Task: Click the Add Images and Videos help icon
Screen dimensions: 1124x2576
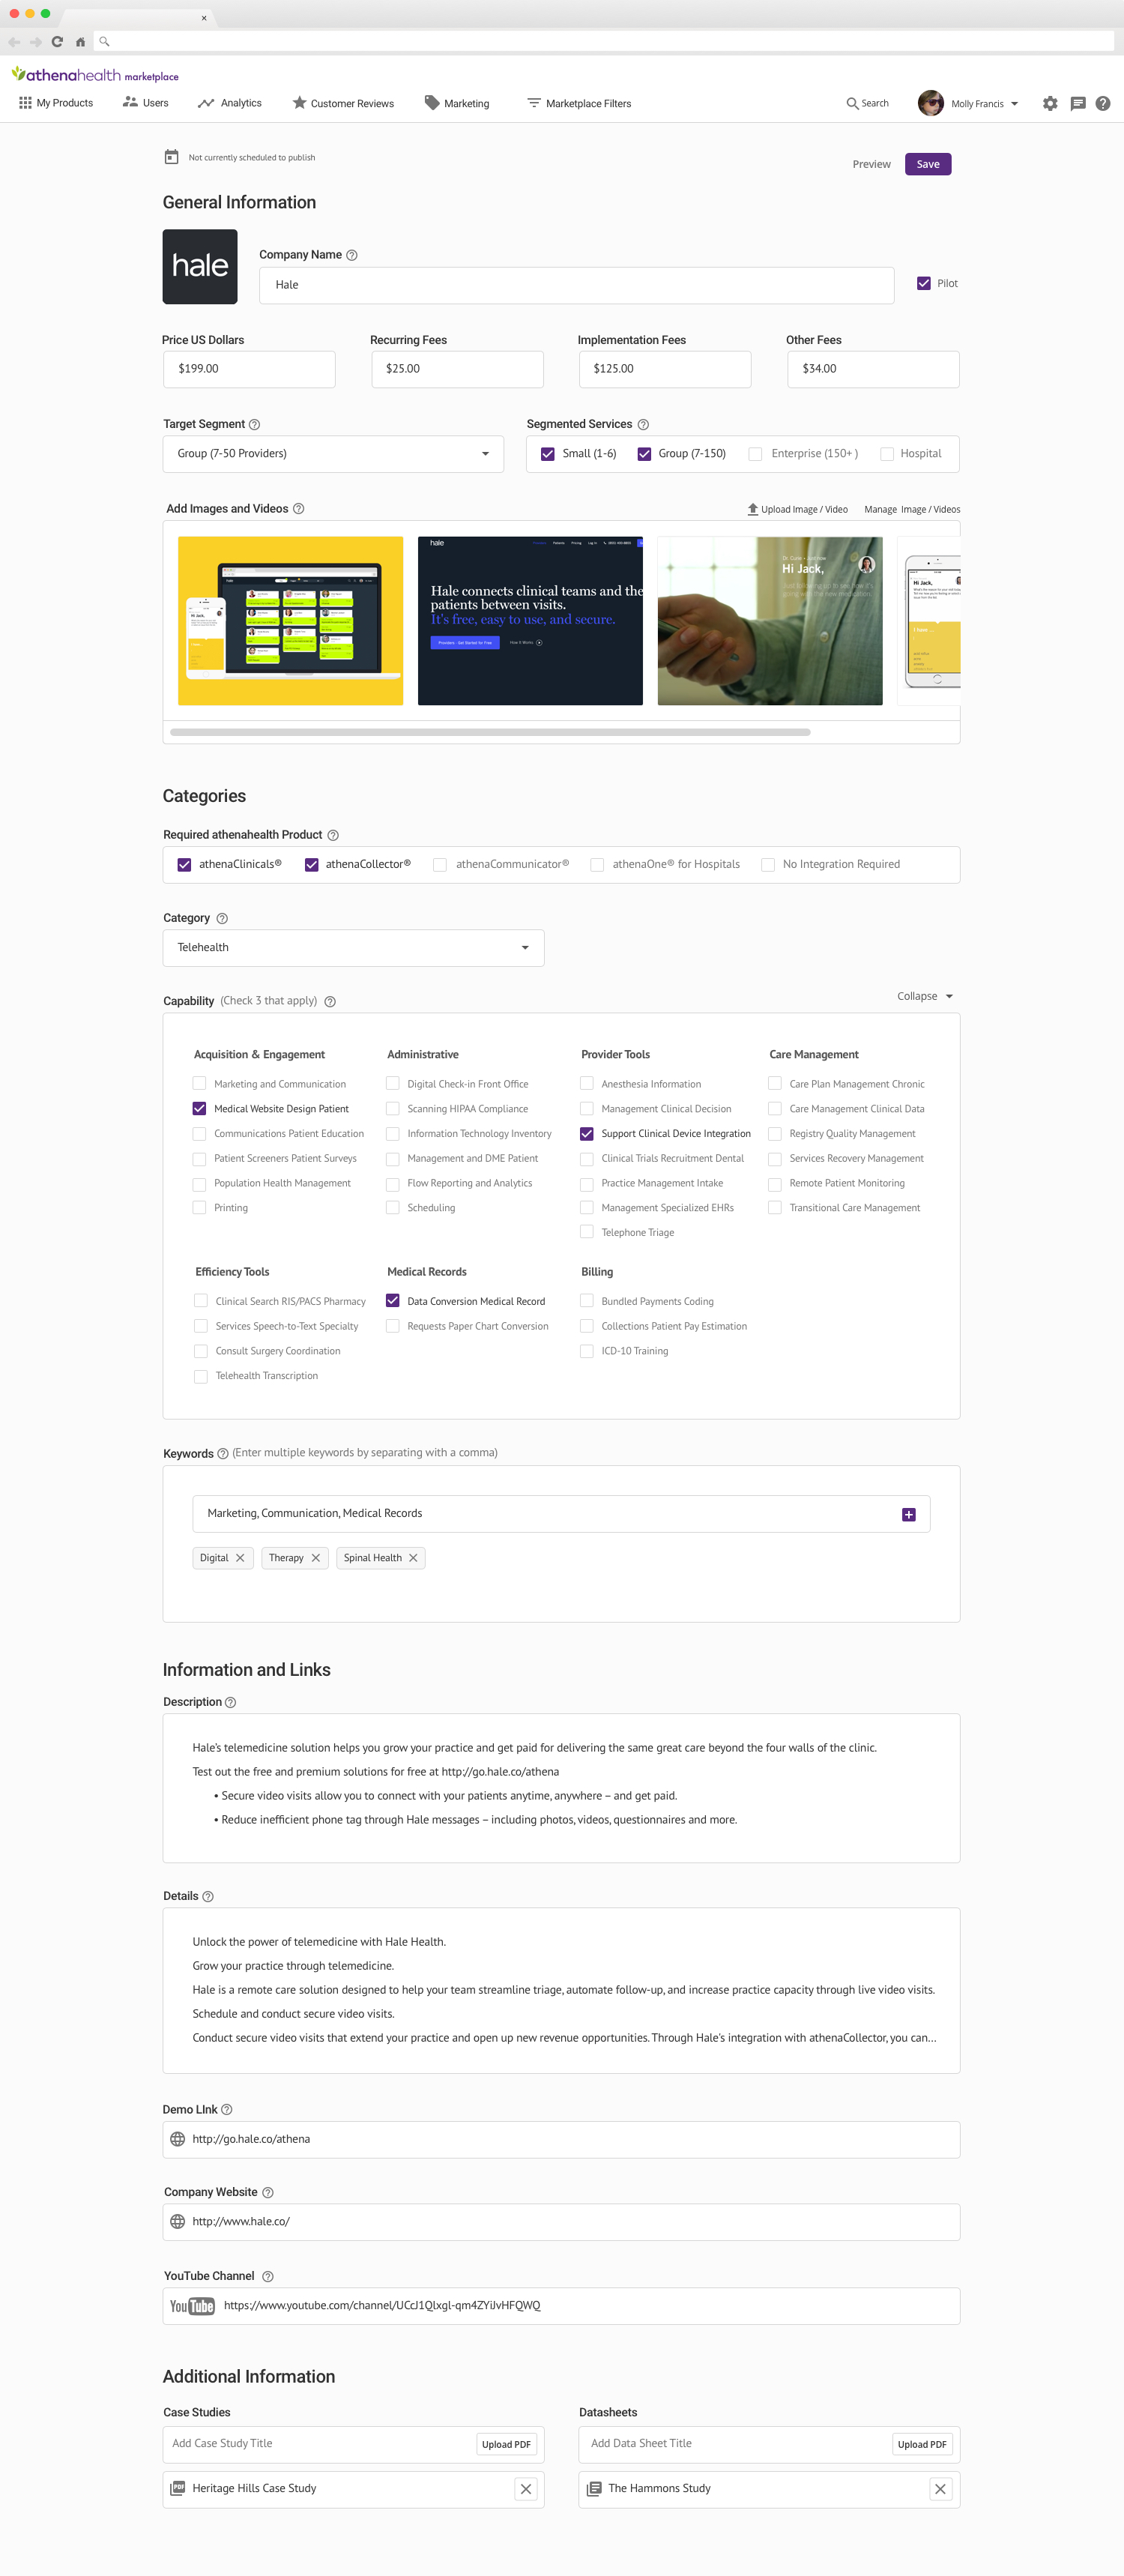Action: click(x=299, y=509)
